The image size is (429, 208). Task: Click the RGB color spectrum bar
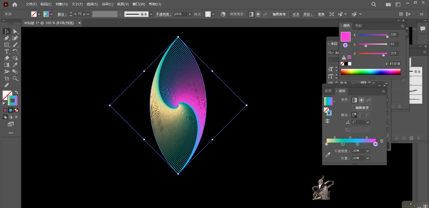(370, 72)
